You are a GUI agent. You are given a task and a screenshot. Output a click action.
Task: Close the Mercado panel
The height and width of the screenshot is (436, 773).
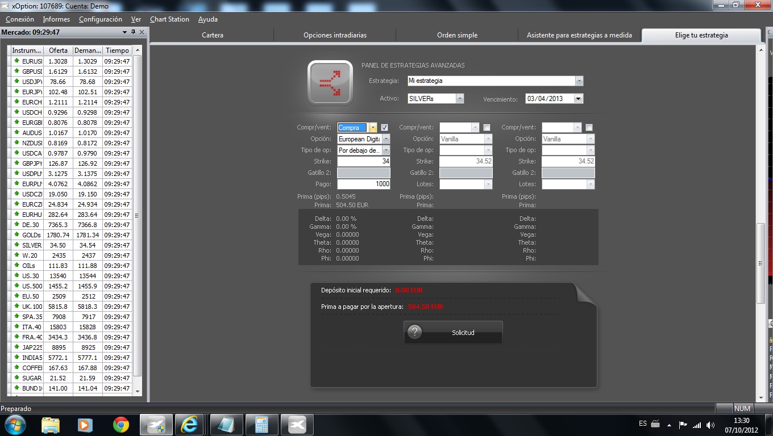pyautogui.click(x=142, y=32)
